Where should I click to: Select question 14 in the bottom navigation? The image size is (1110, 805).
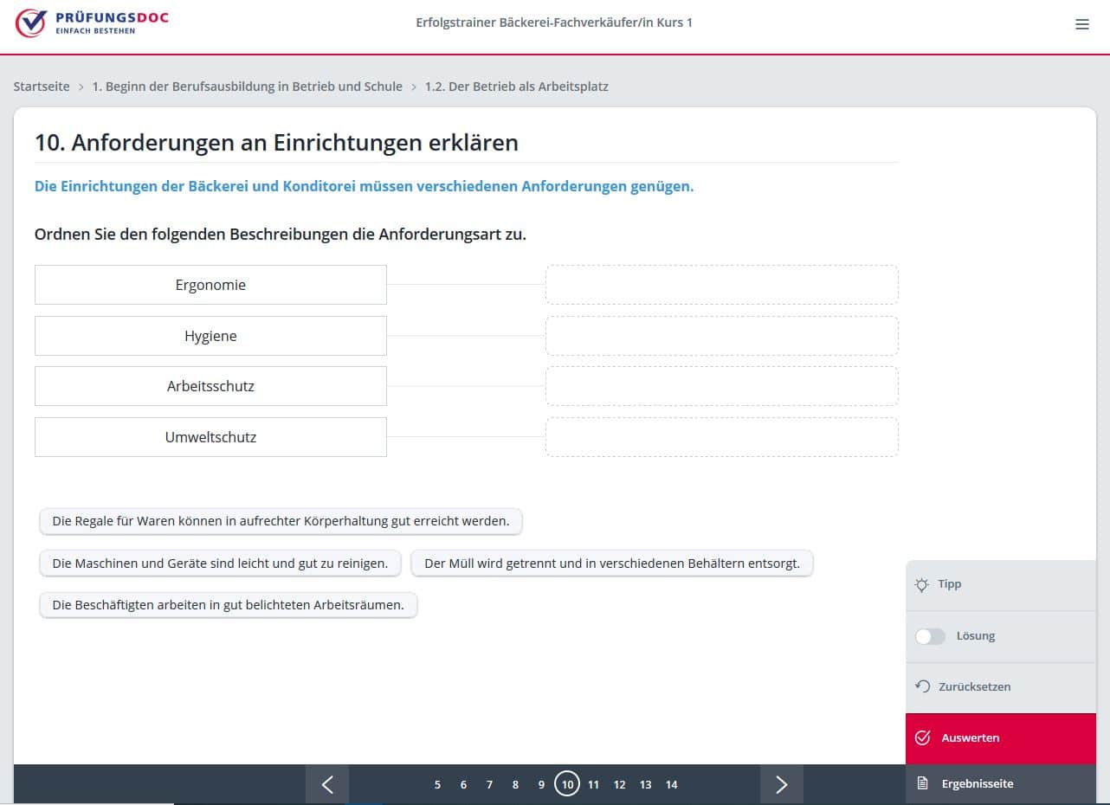[x=671, y=785]
